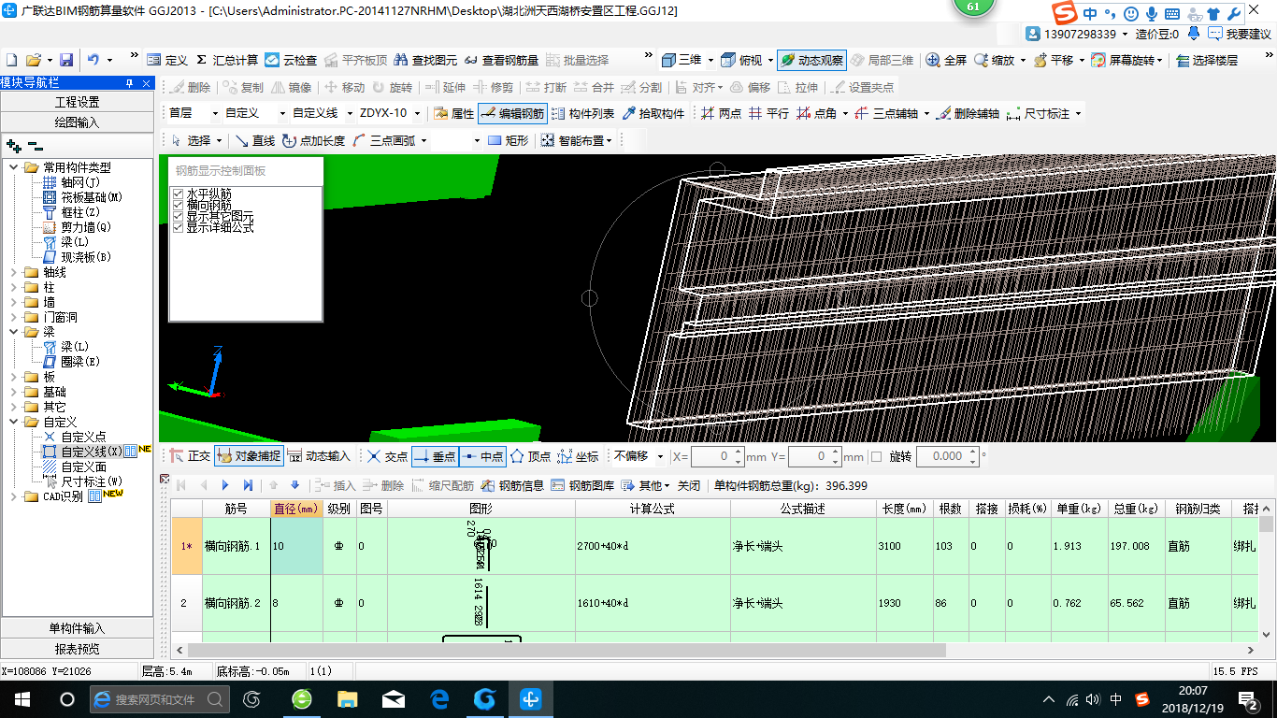This screenshot has width=1277, height=718.
Task: Expand the 轴线 tree folder
Action: pos(14,272)
